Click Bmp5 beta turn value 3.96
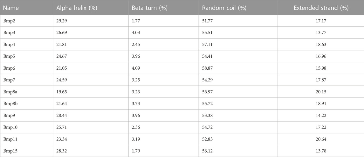This screenshot has width=364, height=157. [136, 56]
